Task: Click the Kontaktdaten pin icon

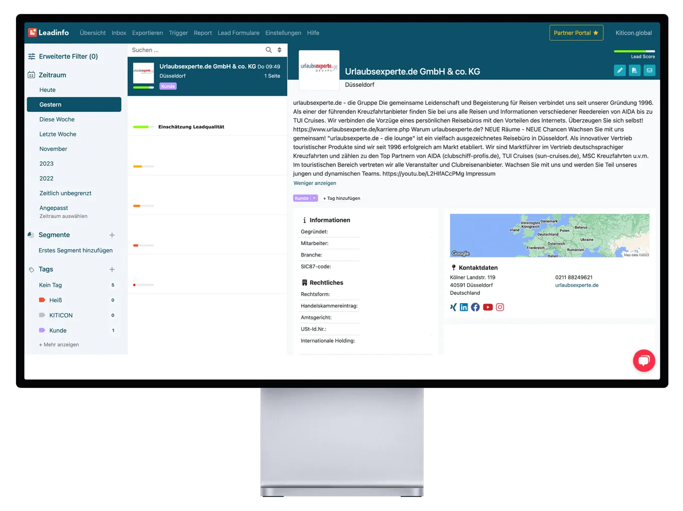Action: [453, 268]
